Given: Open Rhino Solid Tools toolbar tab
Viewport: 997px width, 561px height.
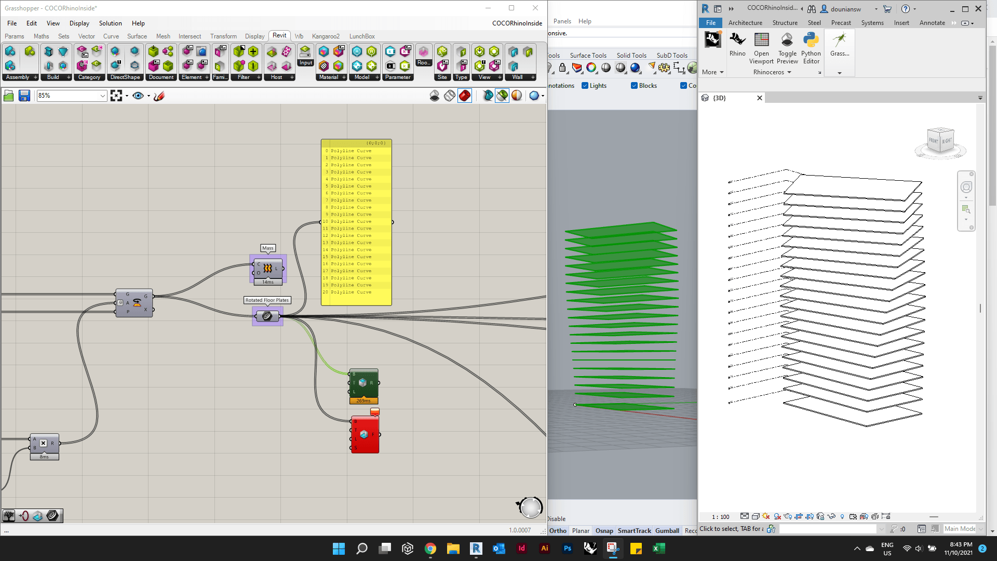Looking at the screenshot, I should click(x=631, y=56).
